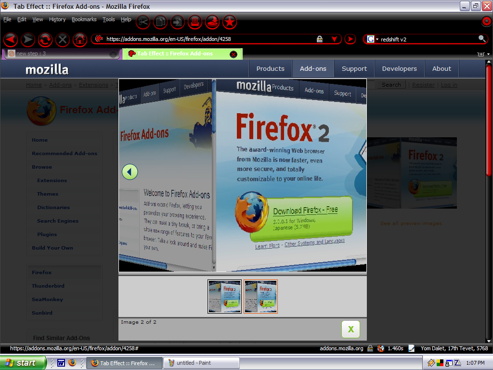Open Word from the quick launch

point(61,363)
